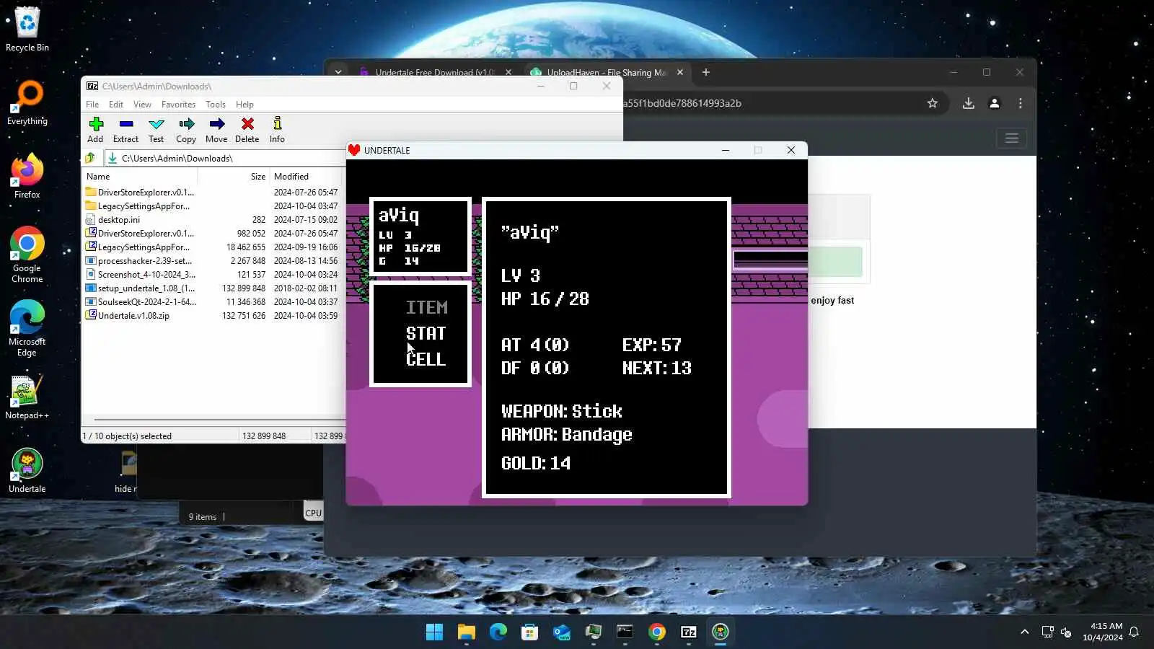Click the Info icon in 7-Zip toolbar
The image size is (1154, 649).
[x=277, y=130]
